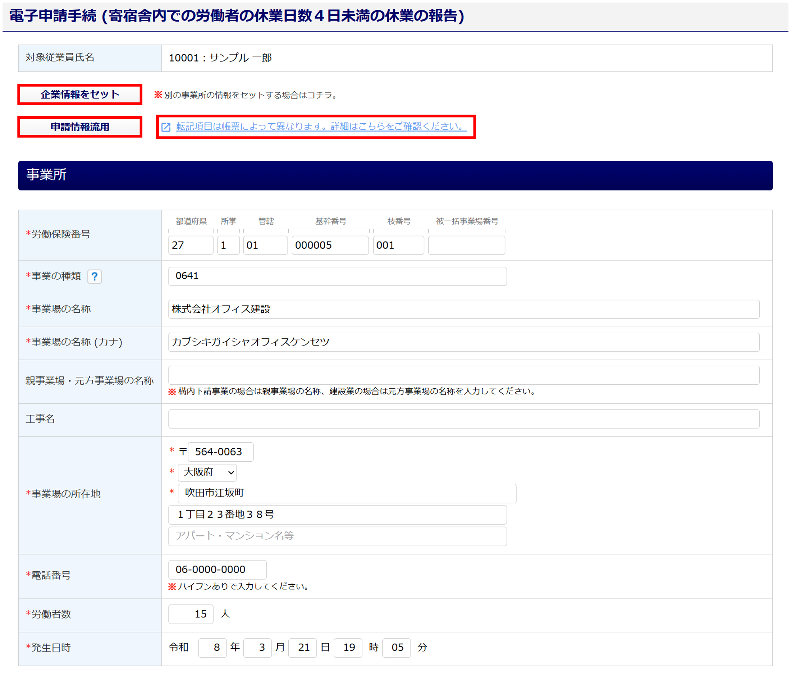791x676 pixels.
Task: Focus the 事業の種類 field 0641
Action: pyautogui.click(x=337, y=276)
